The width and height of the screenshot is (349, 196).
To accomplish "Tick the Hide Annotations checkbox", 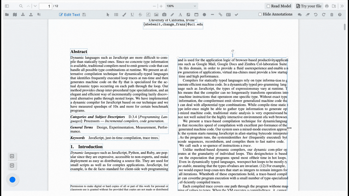I will tap(260, 14).
